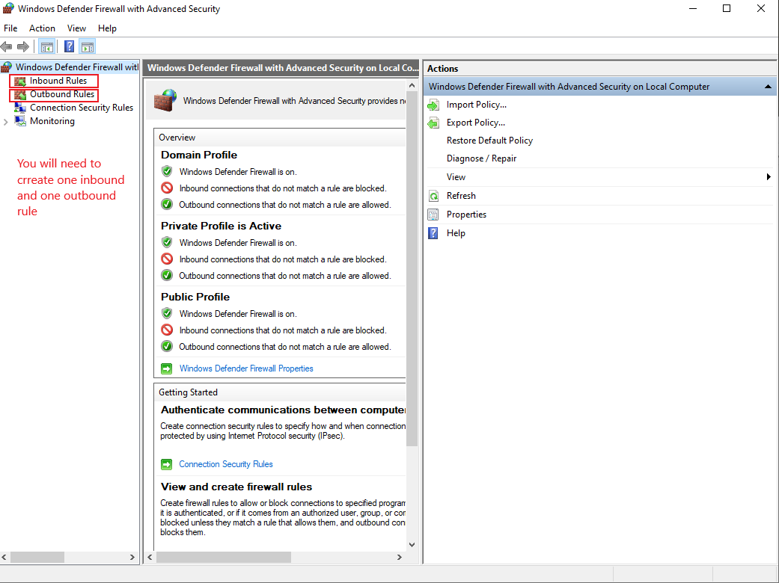
Task: Click the Properties icon in Actions pane
Action: tap(433, 215)
